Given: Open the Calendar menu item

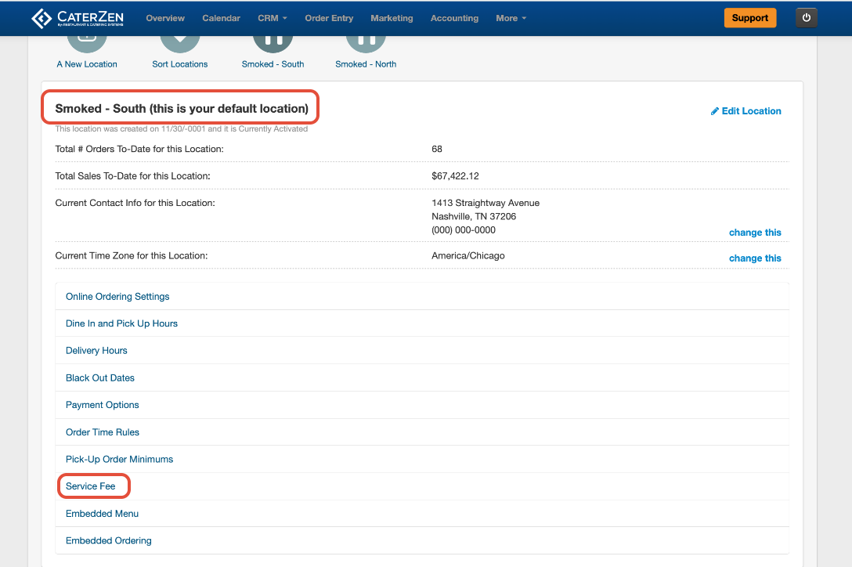Looking at the screenshot, I should pyautogui.click(x=221, y=18).
